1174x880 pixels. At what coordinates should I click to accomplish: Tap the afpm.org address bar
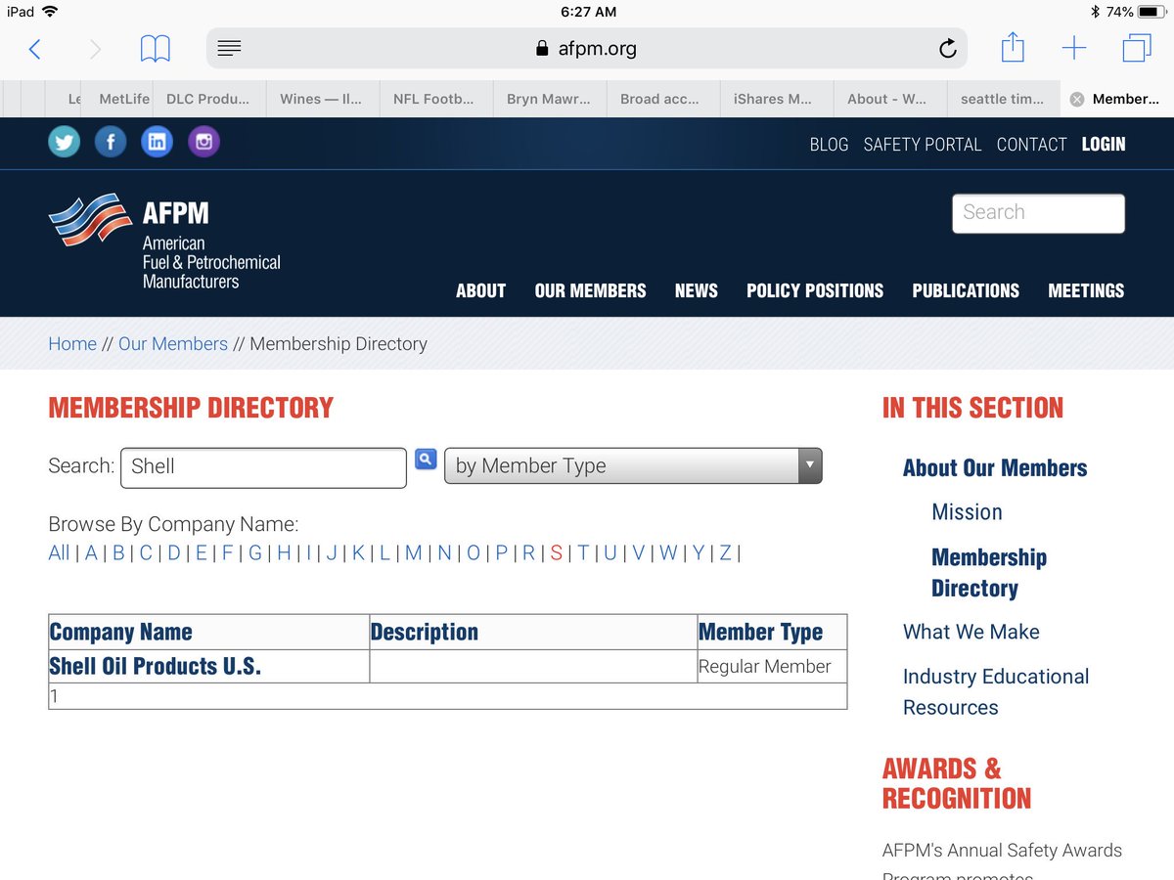tap(586, 48)
